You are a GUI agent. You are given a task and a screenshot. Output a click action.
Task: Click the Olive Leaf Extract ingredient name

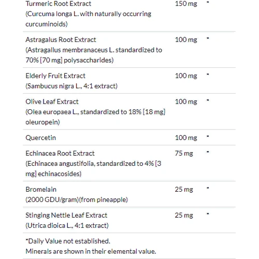point(52,102)
